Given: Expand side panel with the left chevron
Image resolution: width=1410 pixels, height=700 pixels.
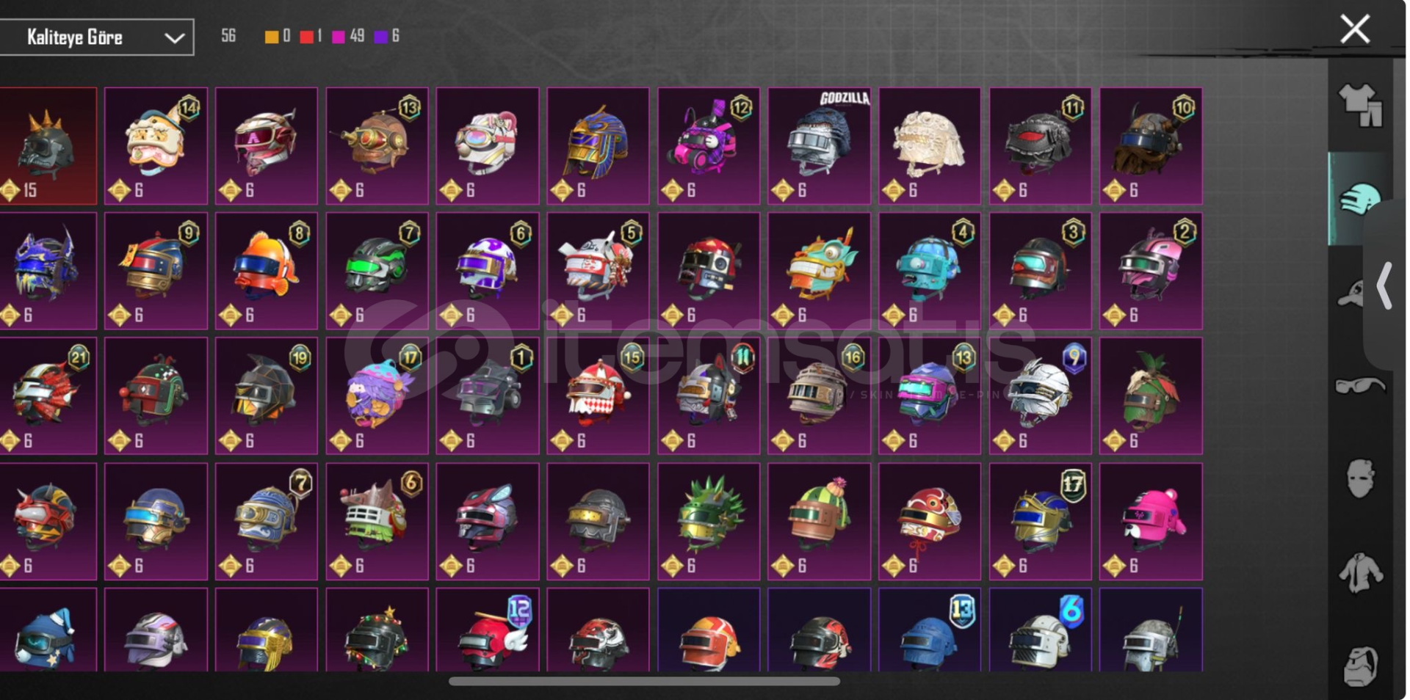Looking at the screenshot, I should point(1384,285).
